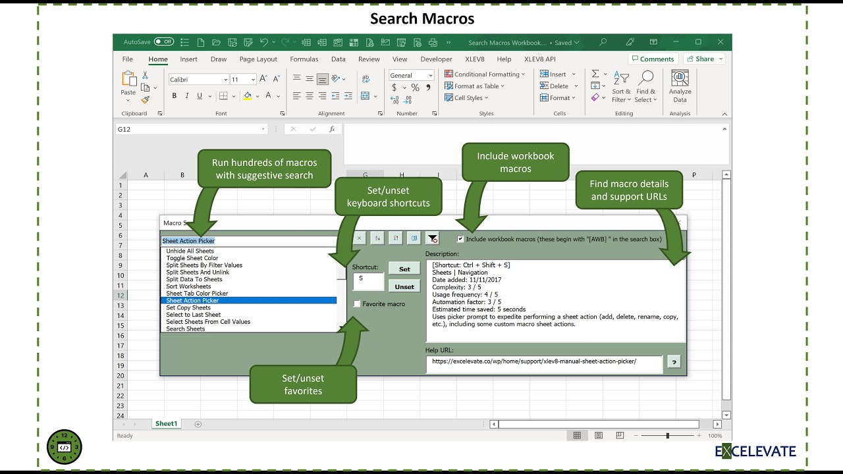Click the Insert Function fx icon
The height and width of the screenshot is (474, 843).
point(332,130)
